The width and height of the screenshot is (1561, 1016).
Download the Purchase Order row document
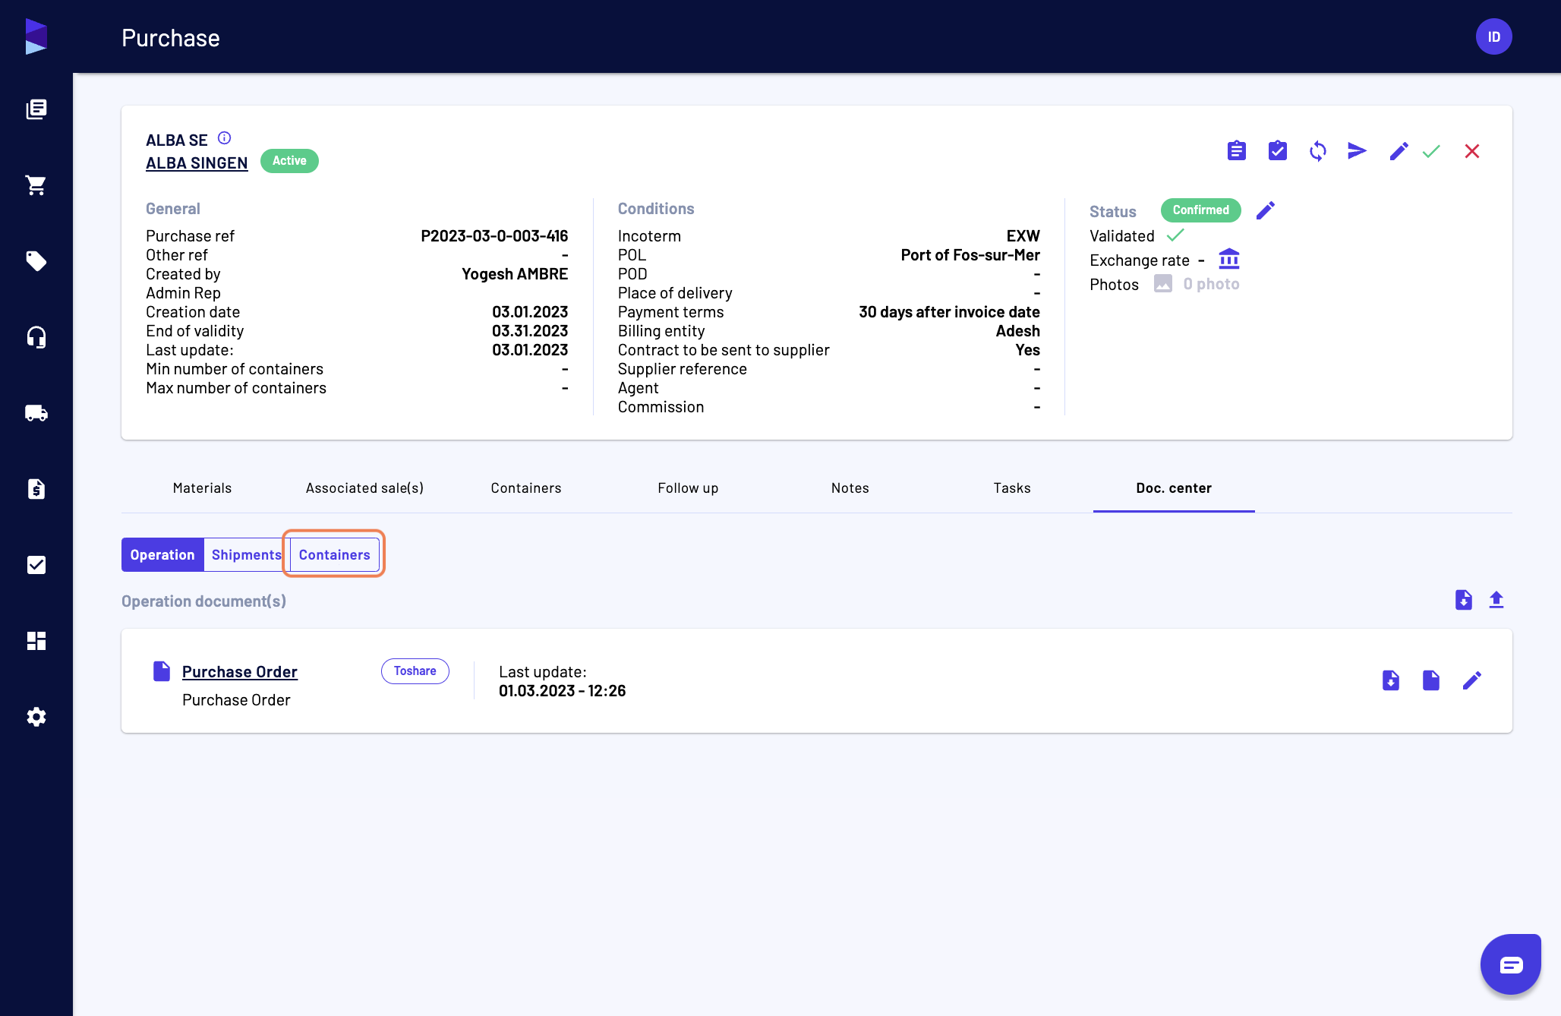pos(1391,680)
